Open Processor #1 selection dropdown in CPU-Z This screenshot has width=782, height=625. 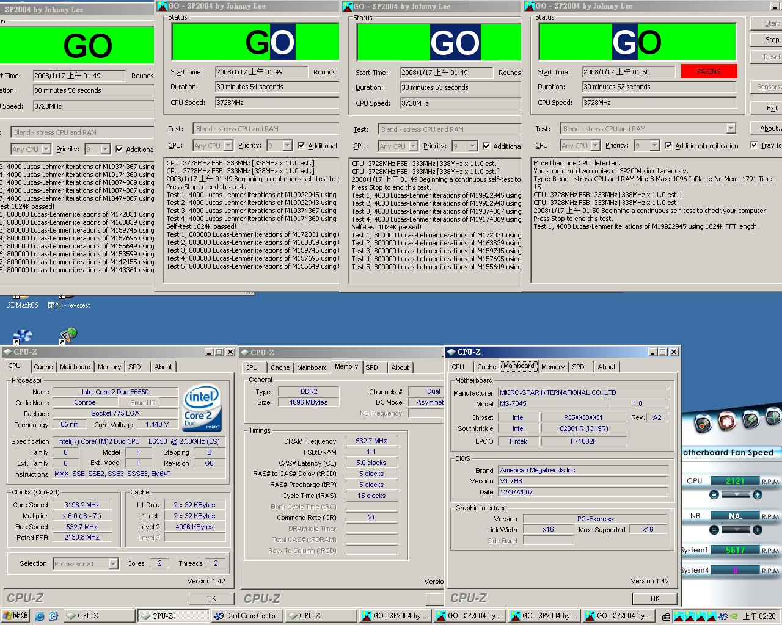click(x=113, y=564)
